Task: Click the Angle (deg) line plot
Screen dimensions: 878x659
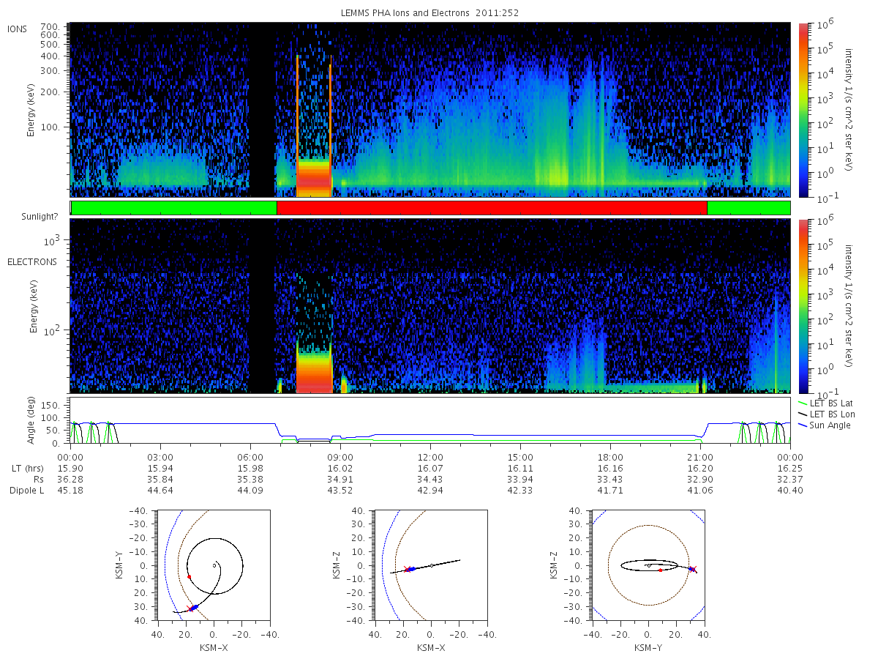Action: pos(430,421)
